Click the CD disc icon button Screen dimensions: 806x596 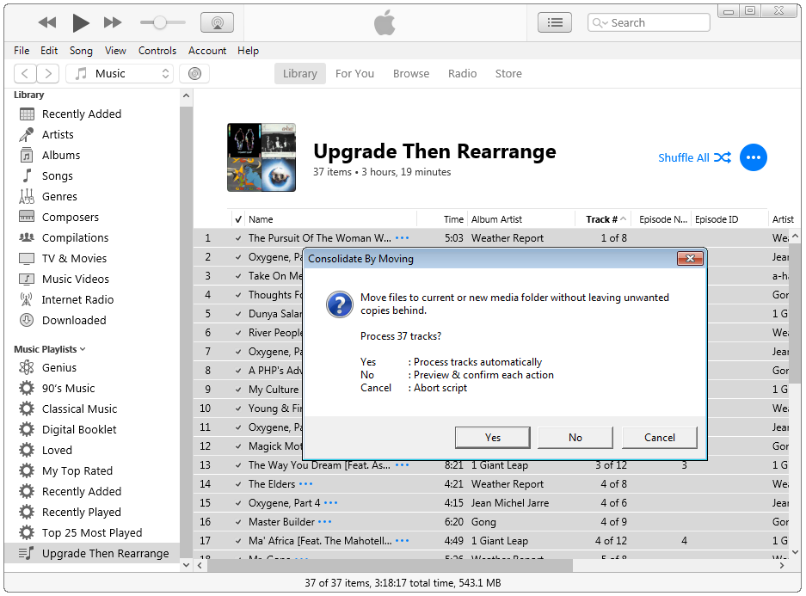pos(194,73)
